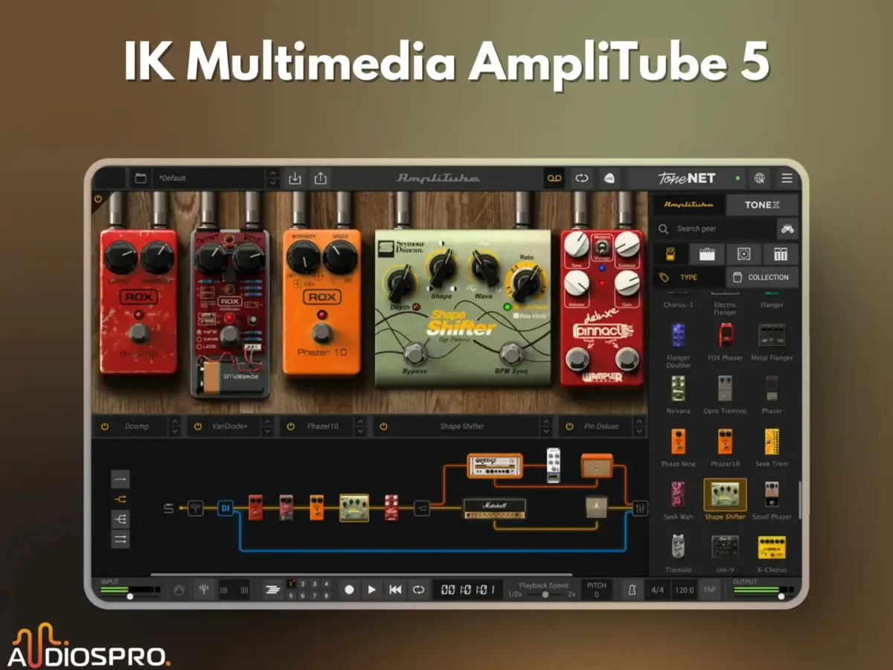Click the save preset icon

click(295, 179)
